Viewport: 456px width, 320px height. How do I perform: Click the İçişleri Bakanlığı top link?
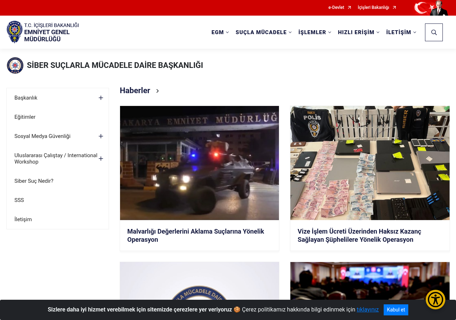pos(373,7)
